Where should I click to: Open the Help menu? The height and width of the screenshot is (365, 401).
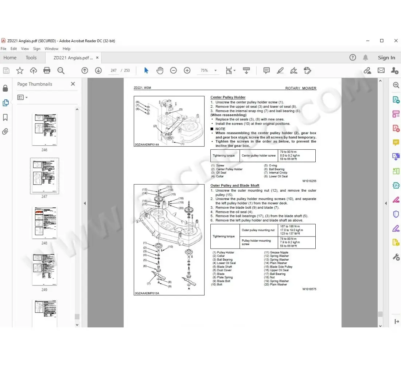click(66, 49)
